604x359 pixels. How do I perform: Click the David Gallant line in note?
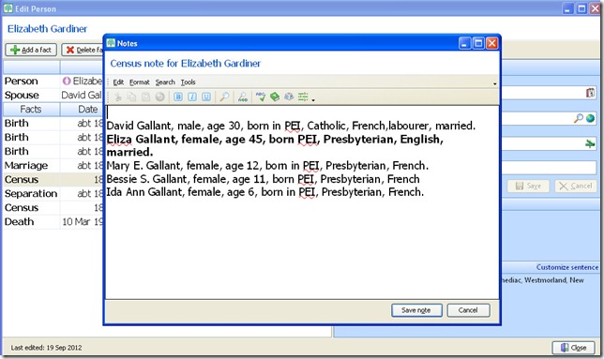(x=291, y=126)
